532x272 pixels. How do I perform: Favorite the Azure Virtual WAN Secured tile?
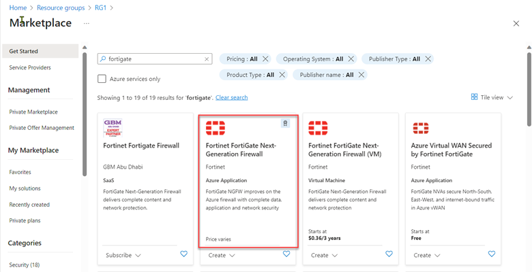point(491,254)
